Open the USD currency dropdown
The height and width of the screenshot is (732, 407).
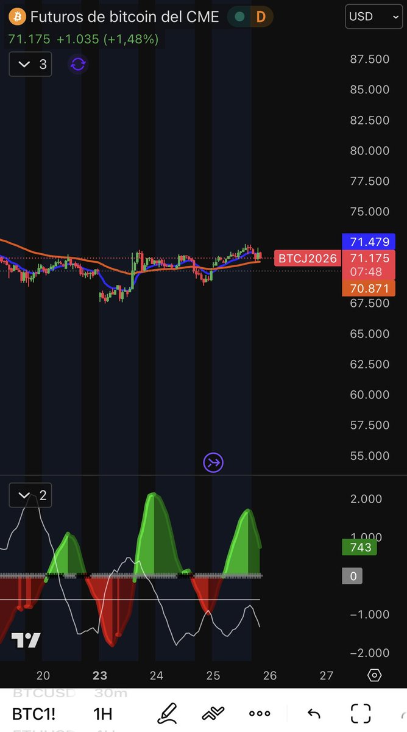(x=373, y=16)
